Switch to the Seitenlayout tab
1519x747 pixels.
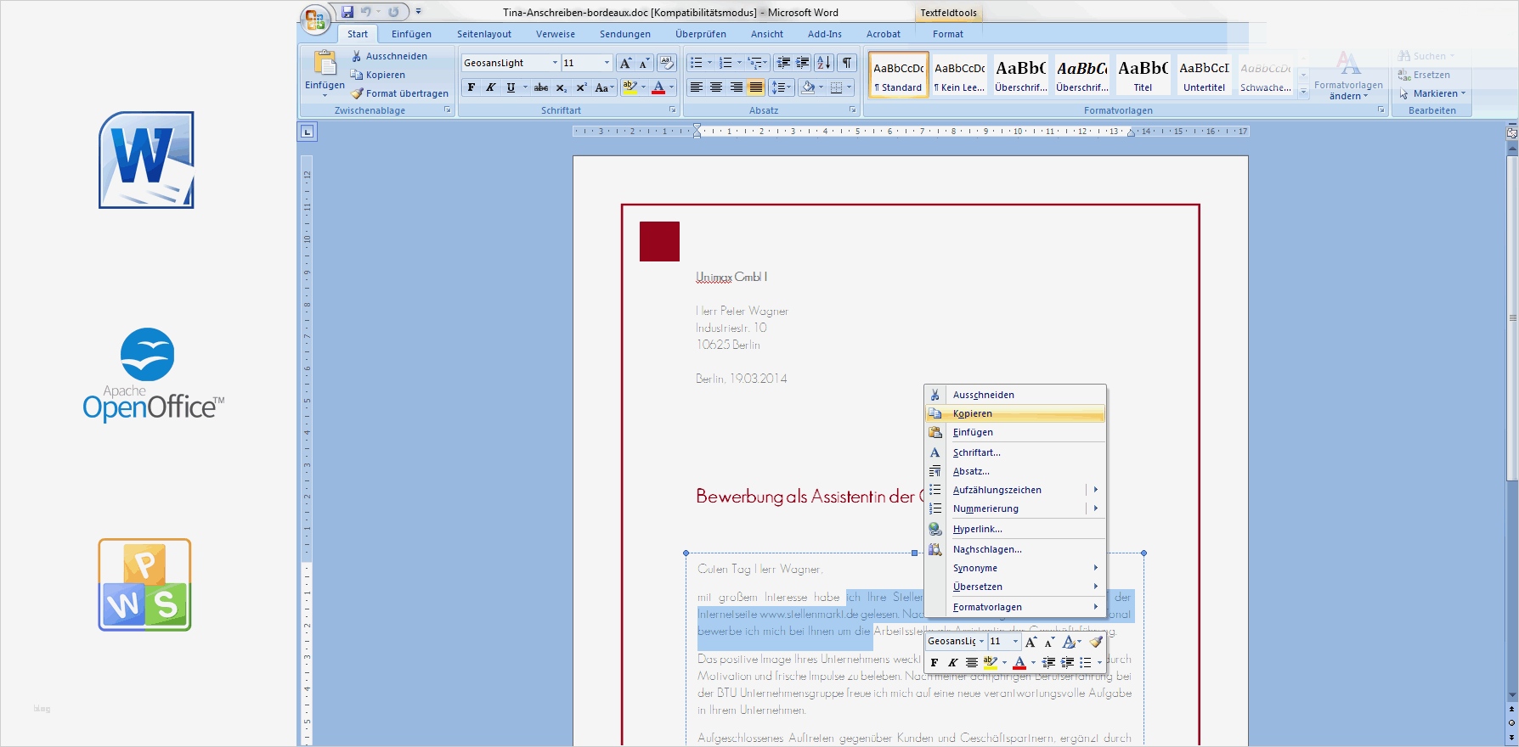pos(484,34)
